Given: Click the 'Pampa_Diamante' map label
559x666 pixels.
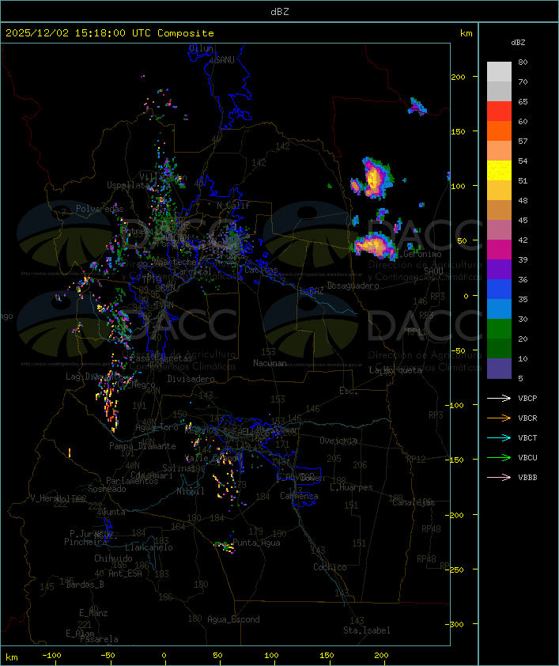Looking at the screenshot, I should 142,446.
